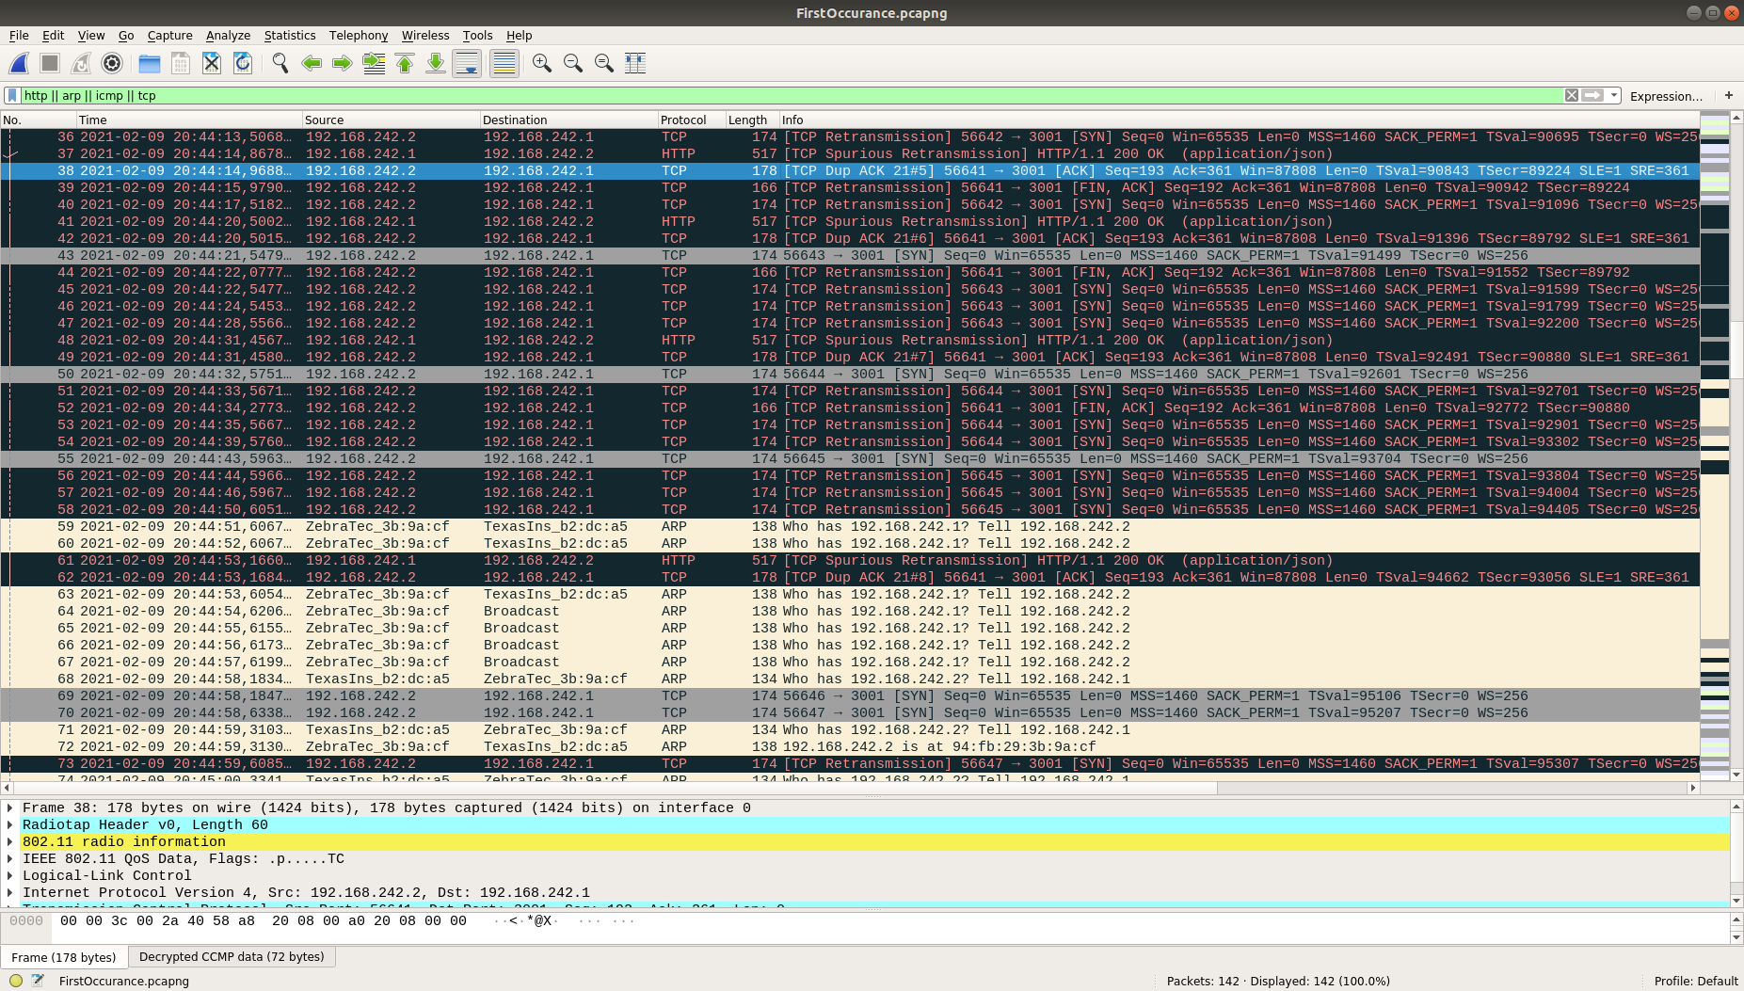Open capture options gear icon
1744x991 pixels.
click(x=112, y=63)
